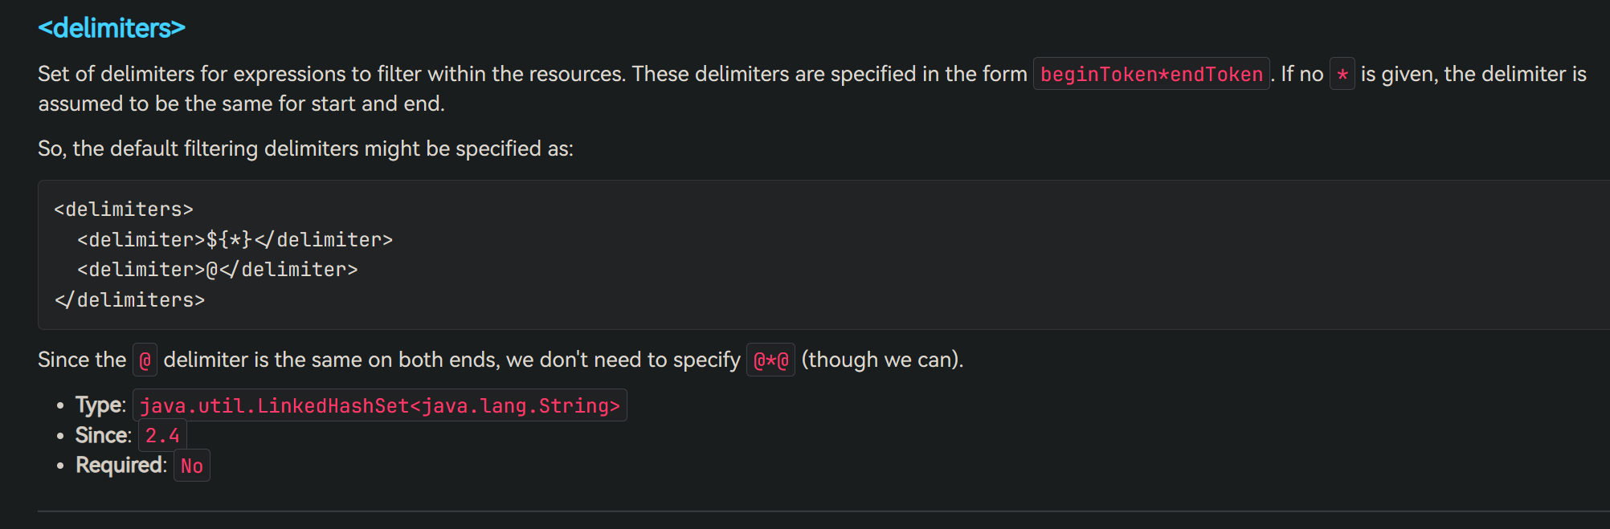
Task: Select the beginToken*endToken inline code
Action: coord(1151,74)
